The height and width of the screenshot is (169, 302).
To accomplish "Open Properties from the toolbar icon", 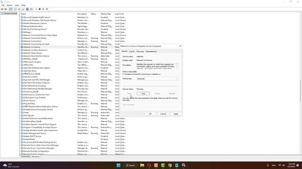I will point(16,9).
